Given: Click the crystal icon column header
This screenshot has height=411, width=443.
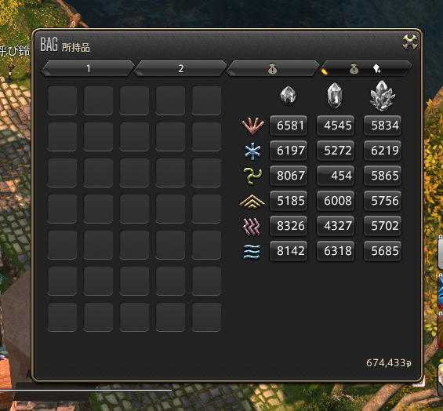Looking at the screenshot, I should point(335,96).
